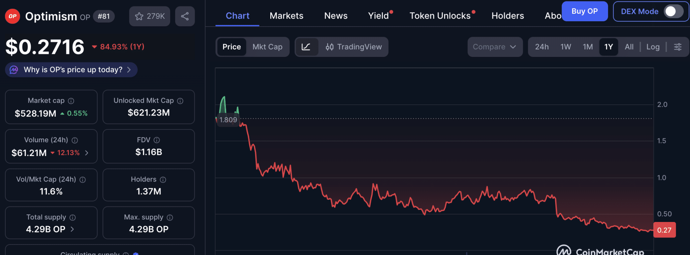690x255 pixels.
Task: Expand the Total supply chevron
Action: click(x=72, y=229)
